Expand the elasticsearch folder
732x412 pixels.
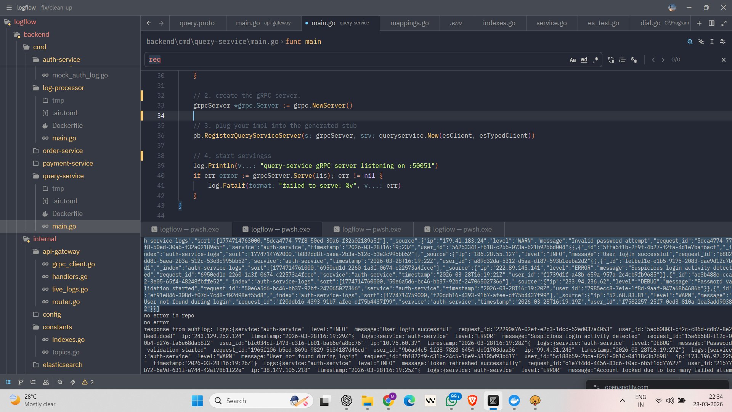[x=62, y=365]
